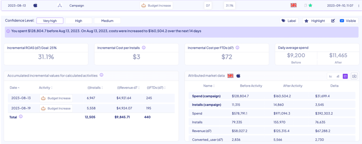
Task: Set confidence level to High
Action: [x=78, y=21]
